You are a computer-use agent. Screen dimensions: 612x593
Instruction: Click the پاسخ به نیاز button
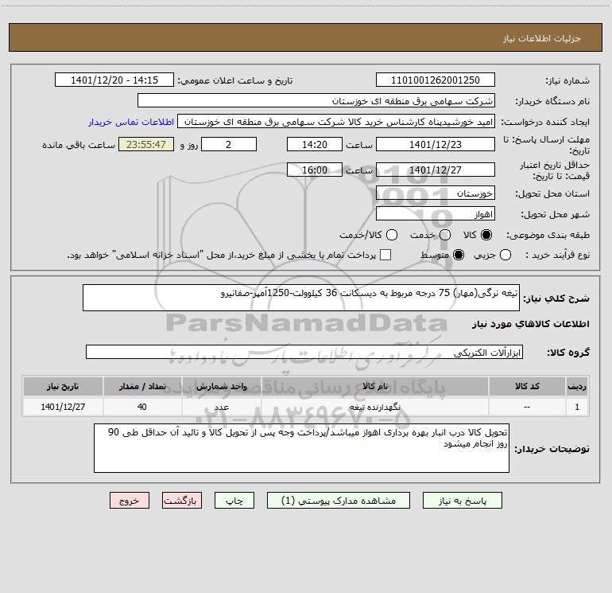click(x=462, y=501)
